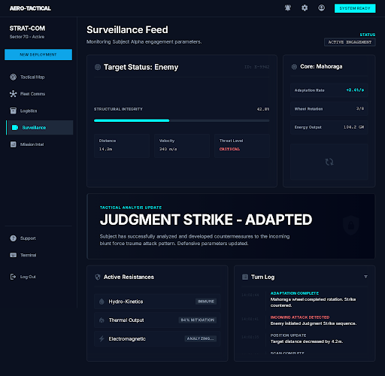Navigate to Logistics
This screenshot has height=376, width=385.
(39, 111)
